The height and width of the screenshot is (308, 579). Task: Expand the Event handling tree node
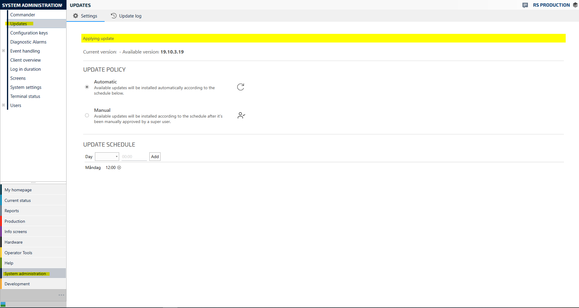tap(4, 51)
